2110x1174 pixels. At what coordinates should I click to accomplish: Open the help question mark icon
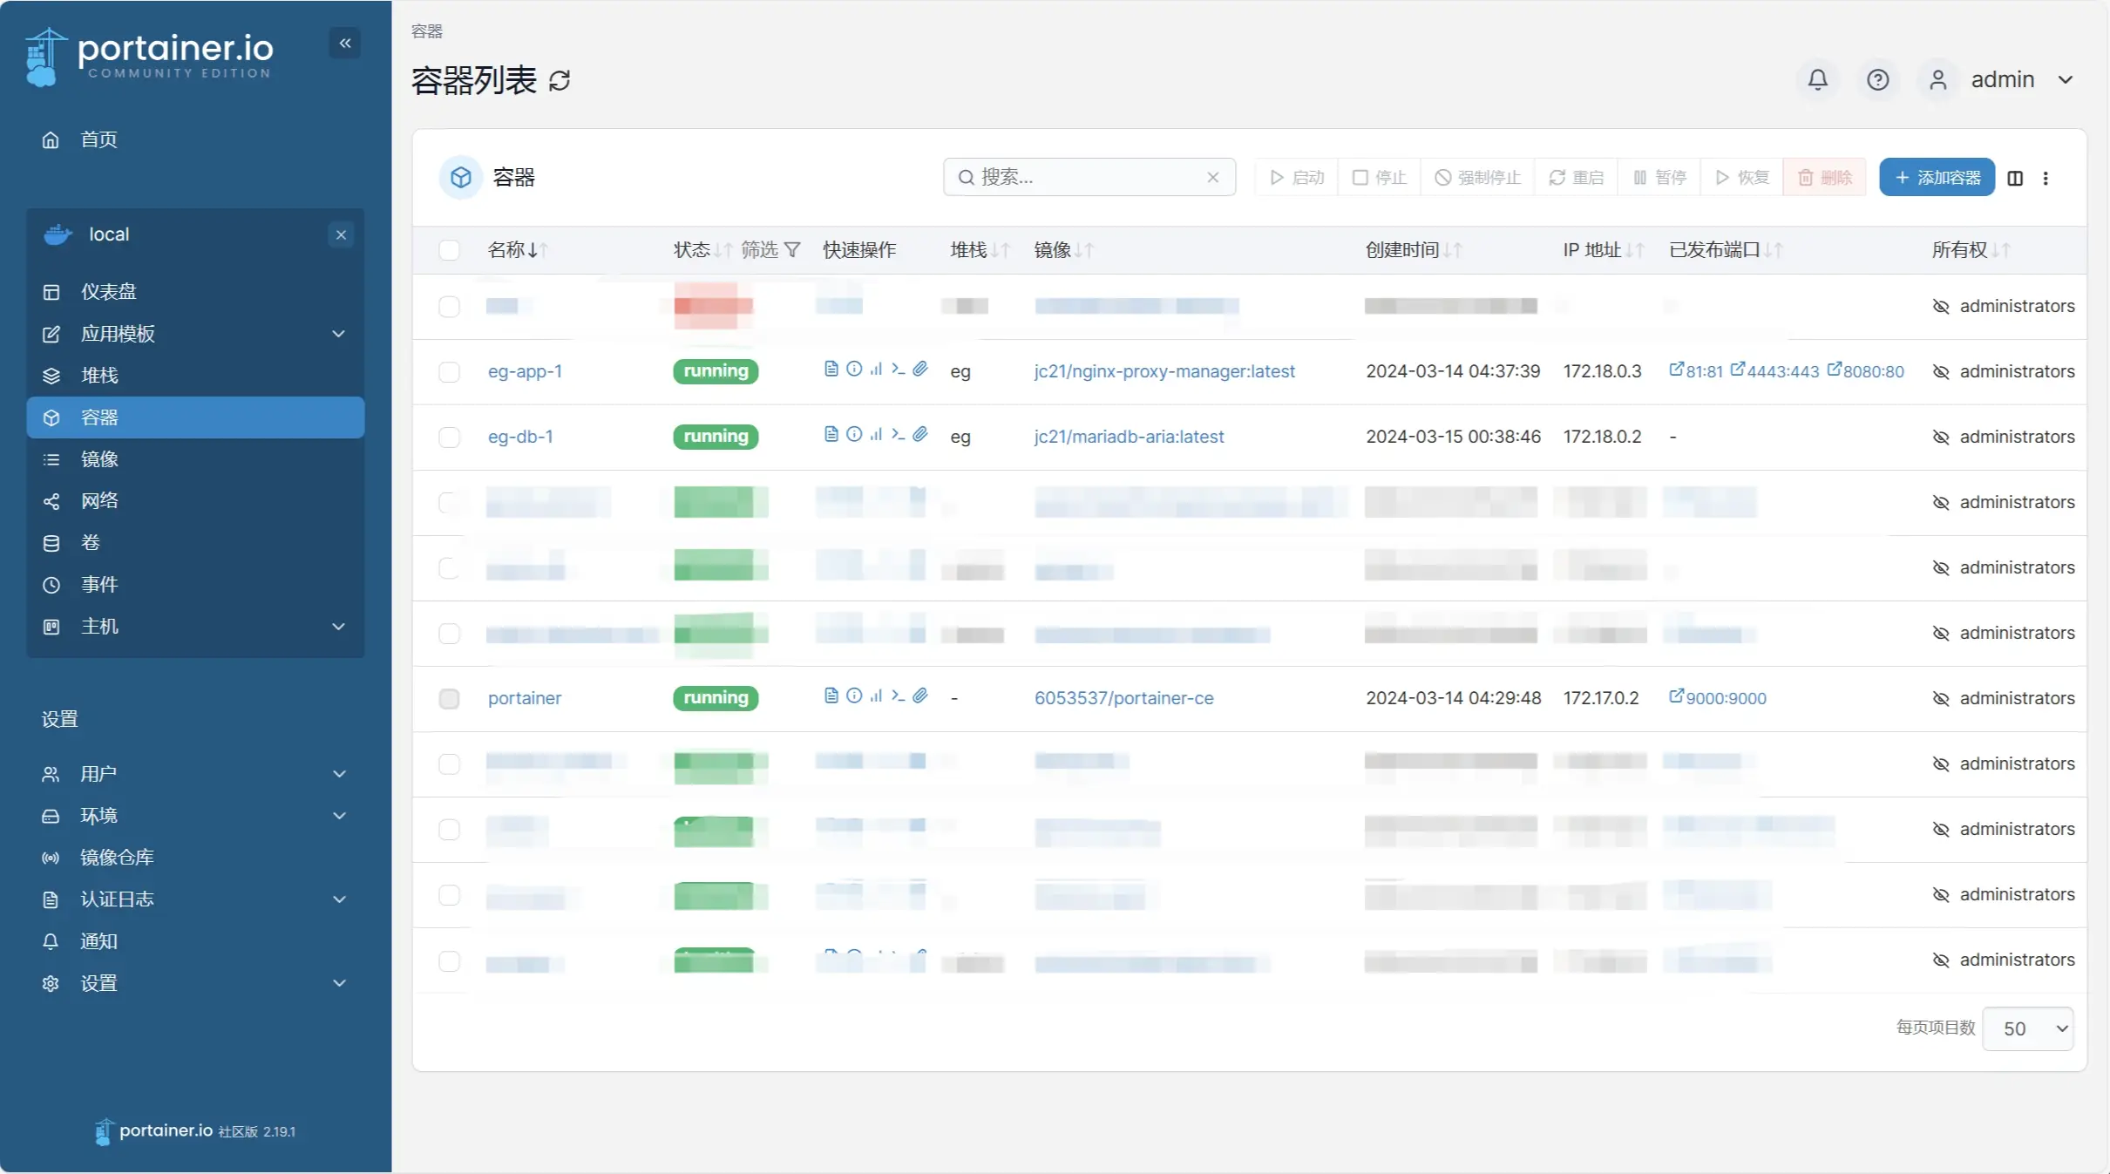click(1877, 79)
